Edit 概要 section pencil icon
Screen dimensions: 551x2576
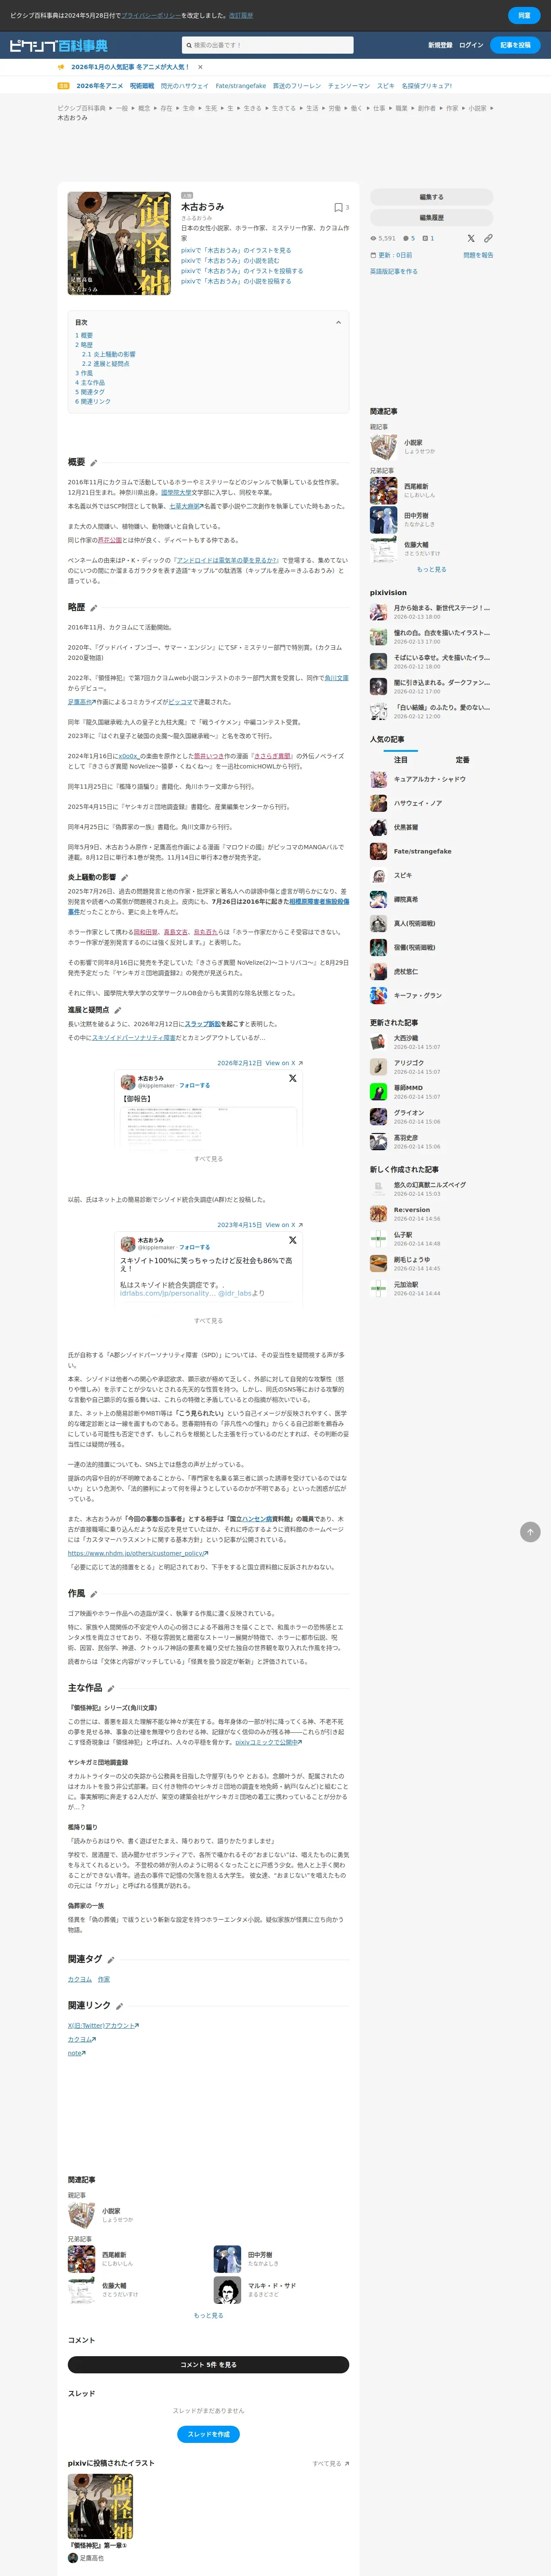coord(94,463)
